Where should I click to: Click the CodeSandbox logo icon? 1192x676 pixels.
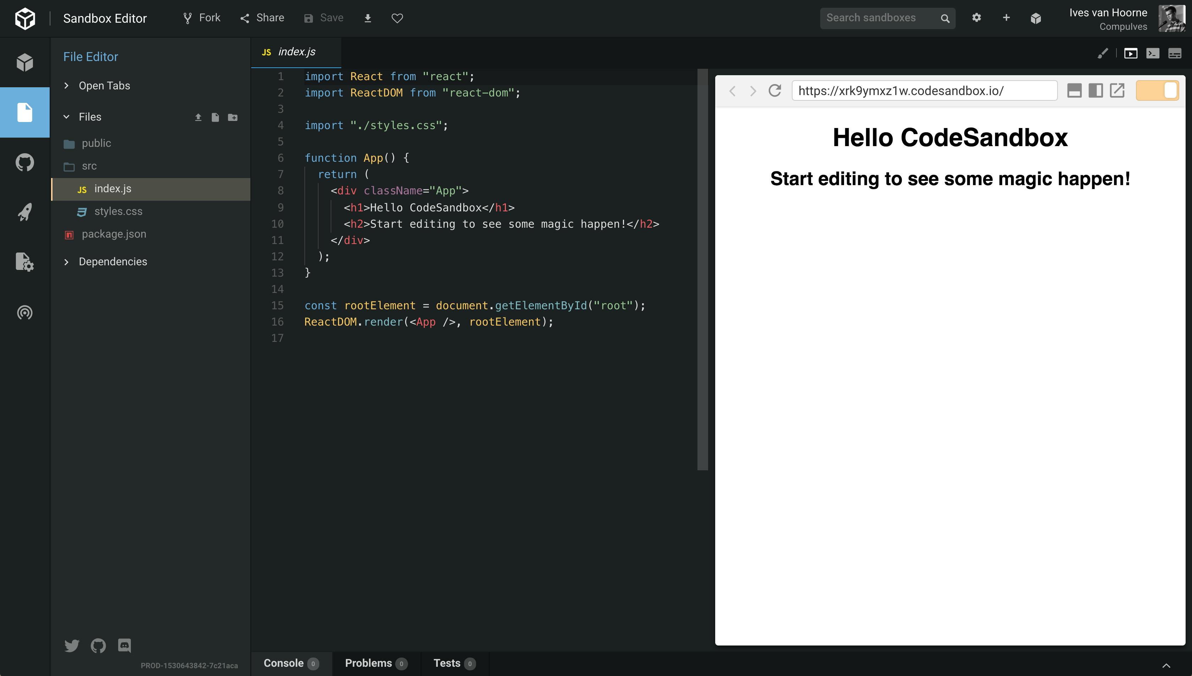coord(25,18)
